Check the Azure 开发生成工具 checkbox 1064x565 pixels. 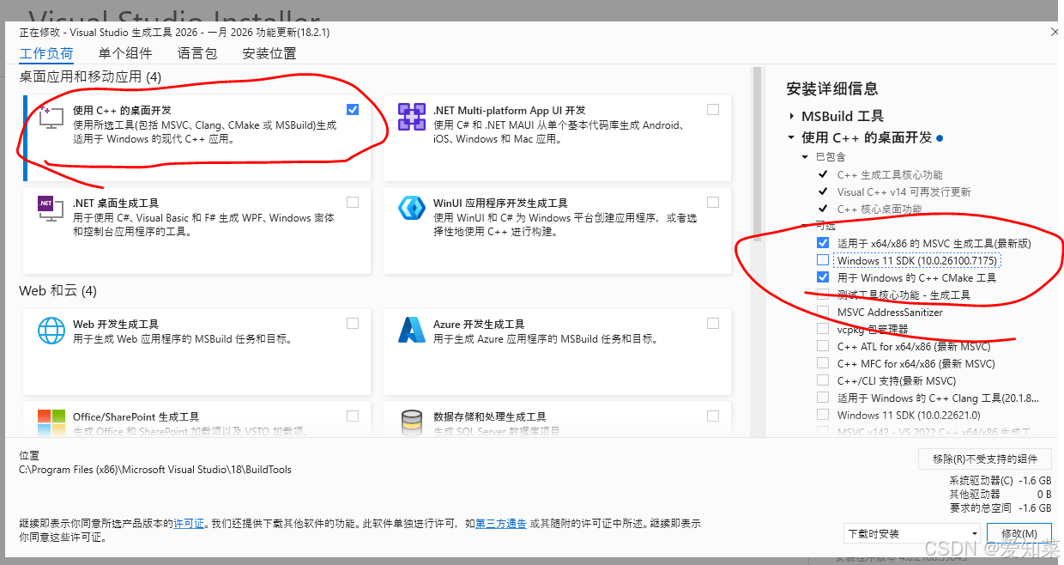(x=713, y=324)
